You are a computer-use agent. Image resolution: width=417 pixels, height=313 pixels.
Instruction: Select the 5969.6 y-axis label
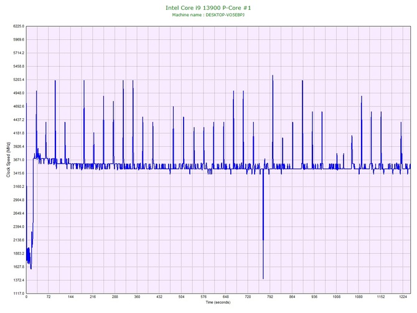pos(19,40)
